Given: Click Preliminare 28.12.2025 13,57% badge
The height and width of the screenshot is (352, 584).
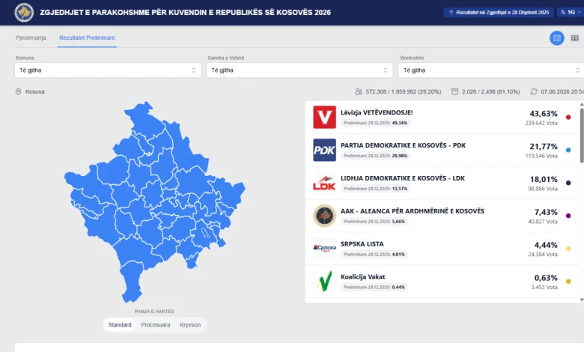Looking at the screenshot, I should [x=375, y=189].
